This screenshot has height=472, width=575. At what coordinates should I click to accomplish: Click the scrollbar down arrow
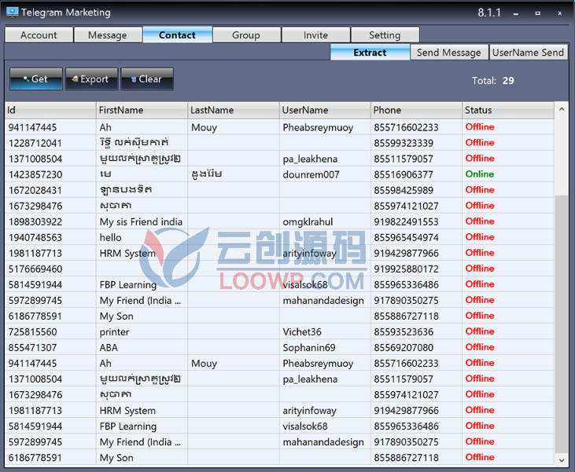click(x=562, y=460)
